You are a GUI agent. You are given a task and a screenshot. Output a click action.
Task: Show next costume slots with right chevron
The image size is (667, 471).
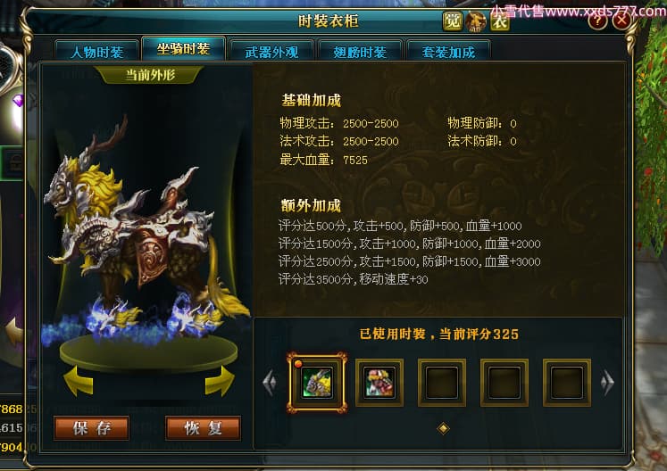click(607, 383)
